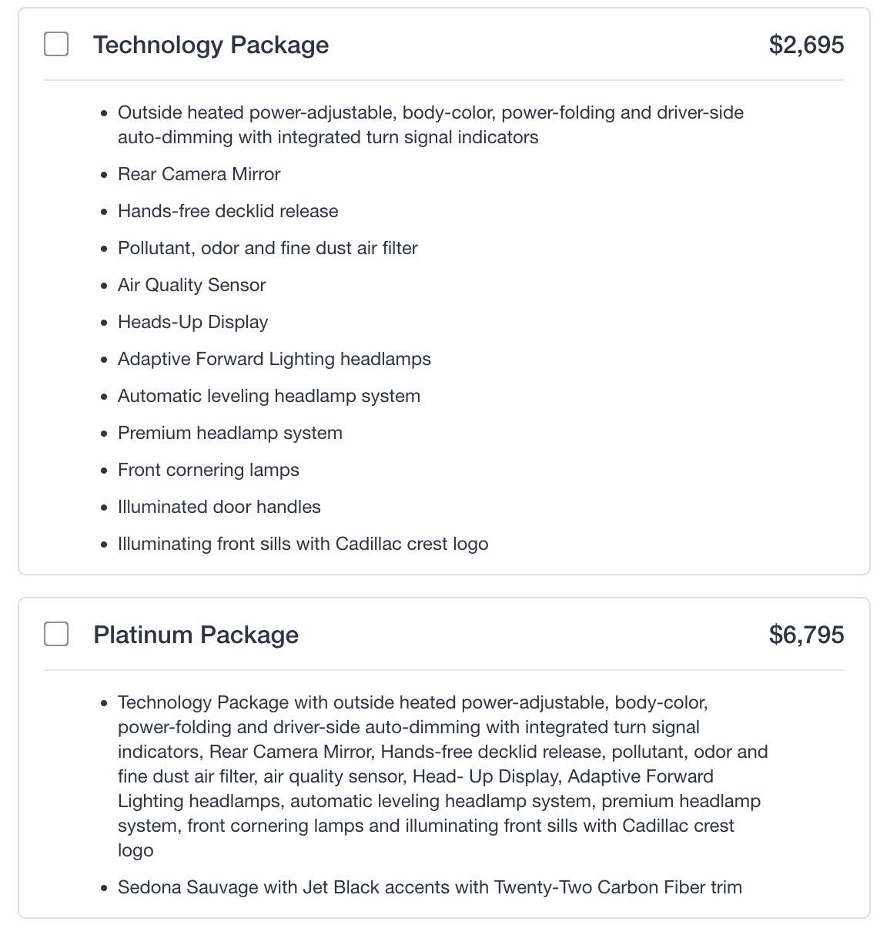Select the Hands-free decklid release line
The height and width of the screenshot is (935, 890).
click(228, 211)
